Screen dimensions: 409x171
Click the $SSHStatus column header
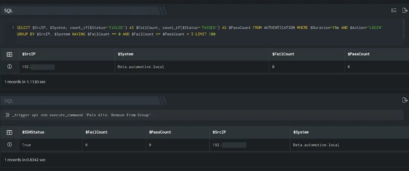50,132
